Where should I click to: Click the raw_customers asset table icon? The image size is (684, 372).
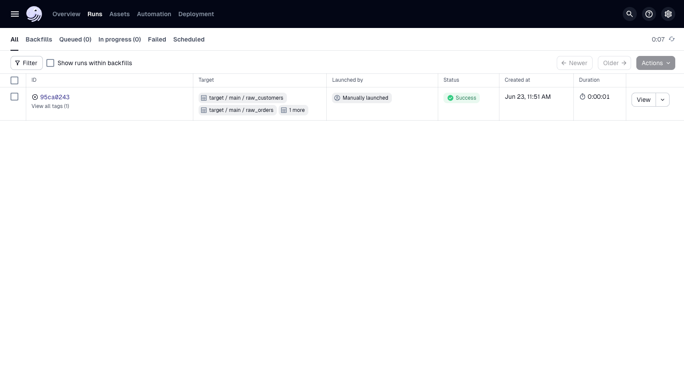coord(204,98)
